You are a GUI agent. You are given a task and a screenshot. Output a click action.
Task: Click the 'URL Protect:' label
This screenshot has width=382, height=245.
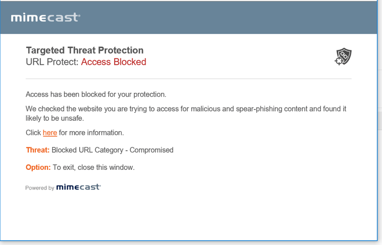(52, 62)
